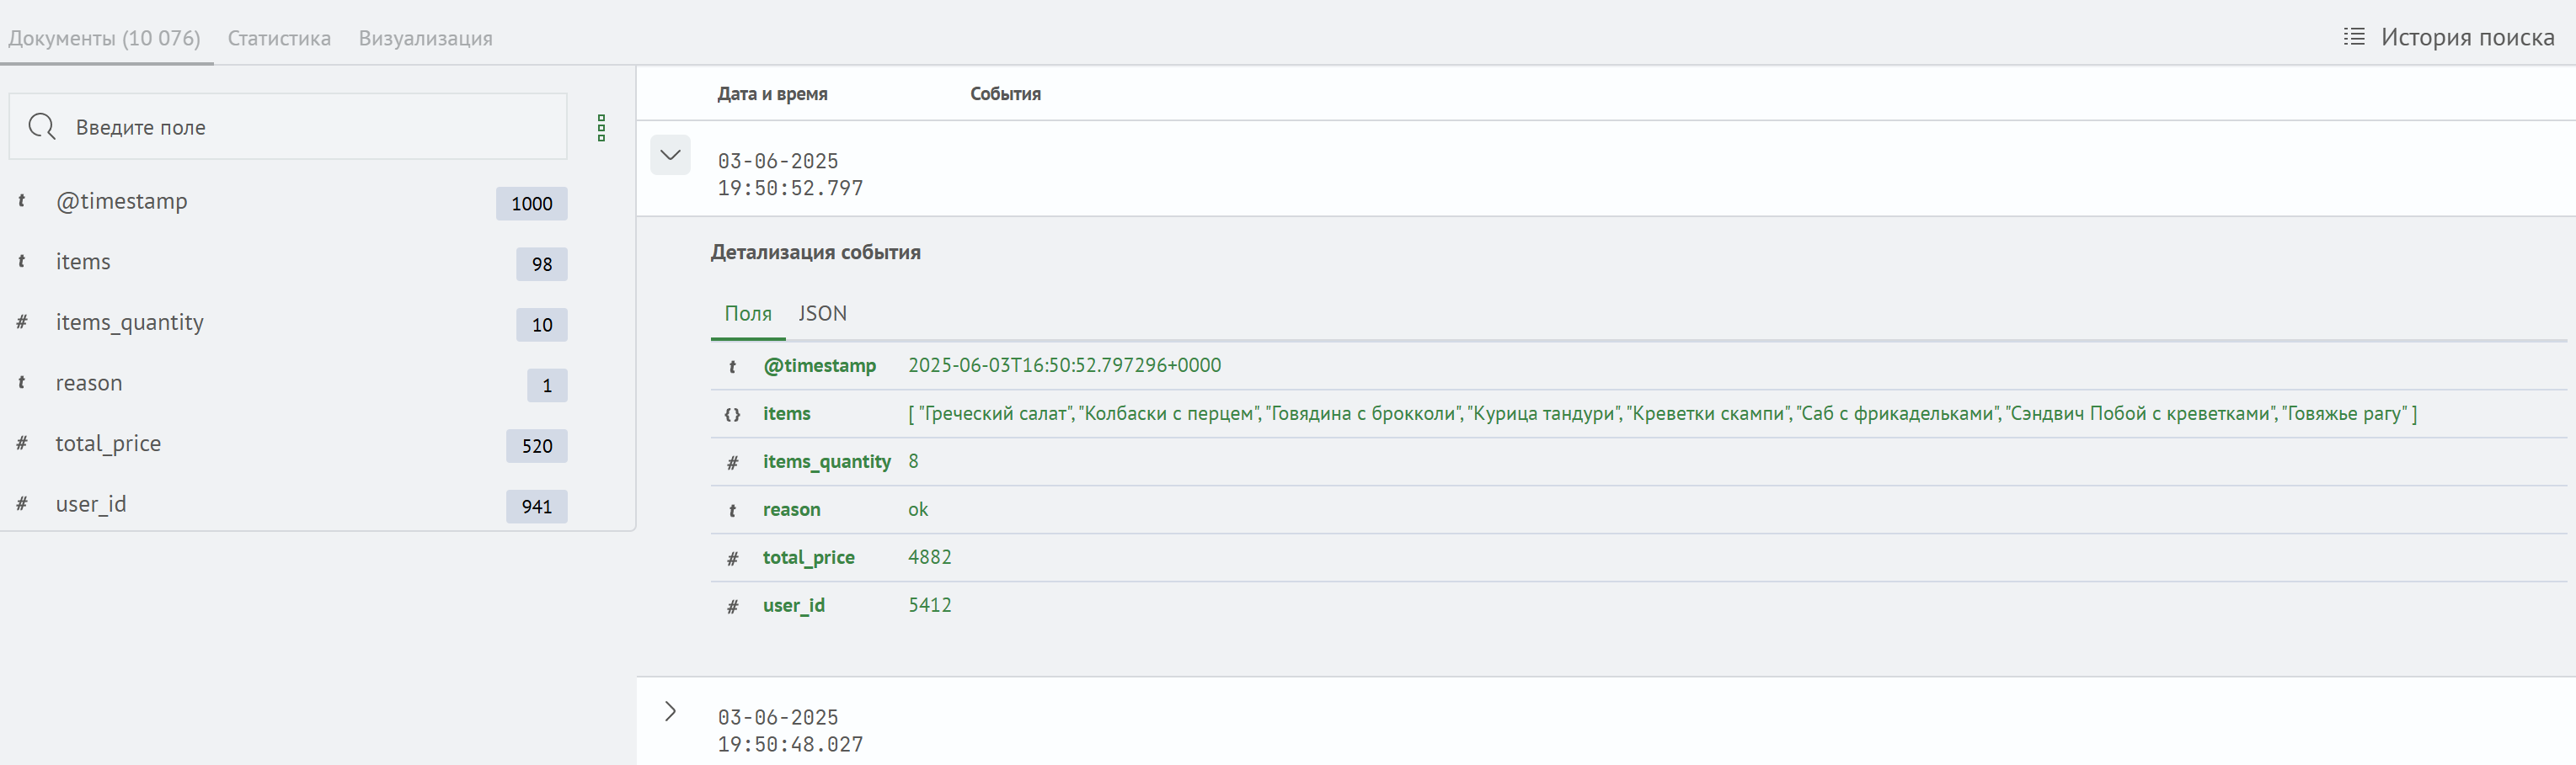Viewport: 2576px width, 765px height.
Task: Open История поиска
Action: click(x=2466, y=37)
